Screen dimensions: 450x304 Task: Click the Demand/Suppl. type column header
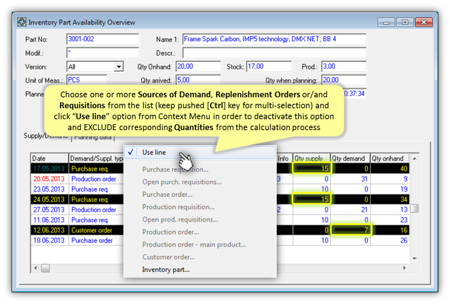(x=96, y=158)
